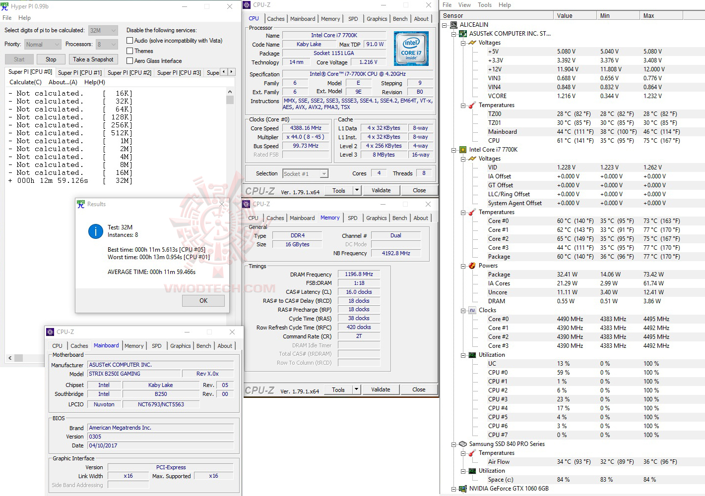Collapse the Samsung SSD 840 PRO Series node
705x496 pixels.
point(453,444)
